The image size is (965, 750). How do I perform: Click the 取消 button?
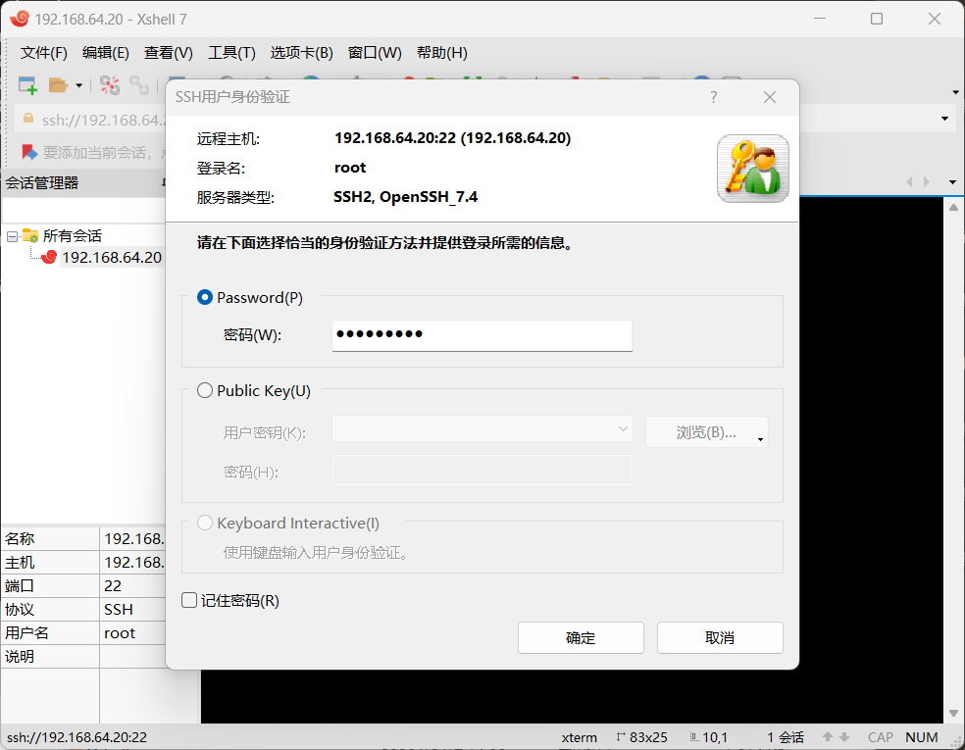point(720,637)
